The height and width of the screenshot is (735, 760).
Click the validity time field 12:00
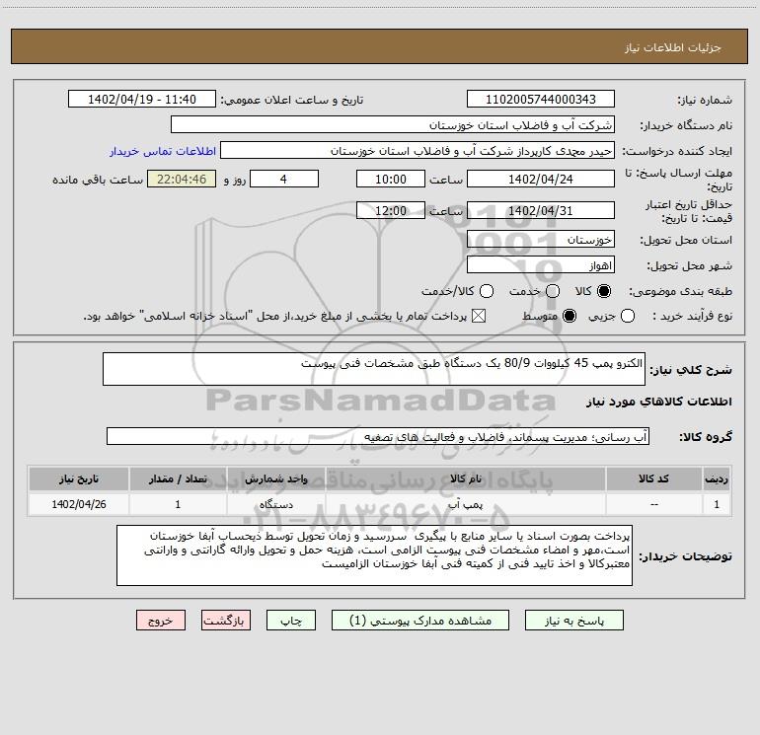pyautogui.click(x=391, y=210)
